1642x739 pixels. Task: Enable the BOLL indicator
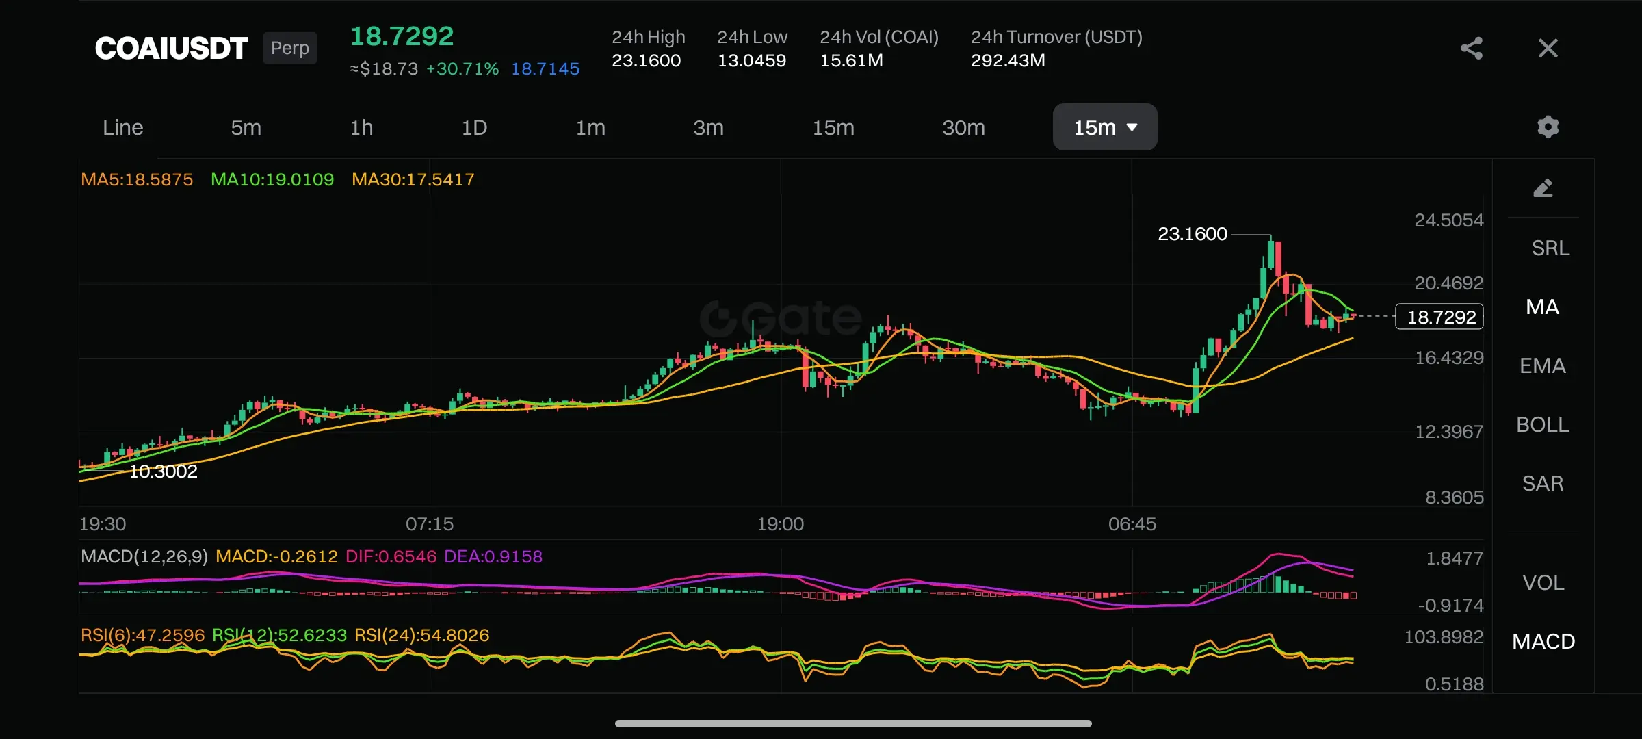pos(1542,424)
